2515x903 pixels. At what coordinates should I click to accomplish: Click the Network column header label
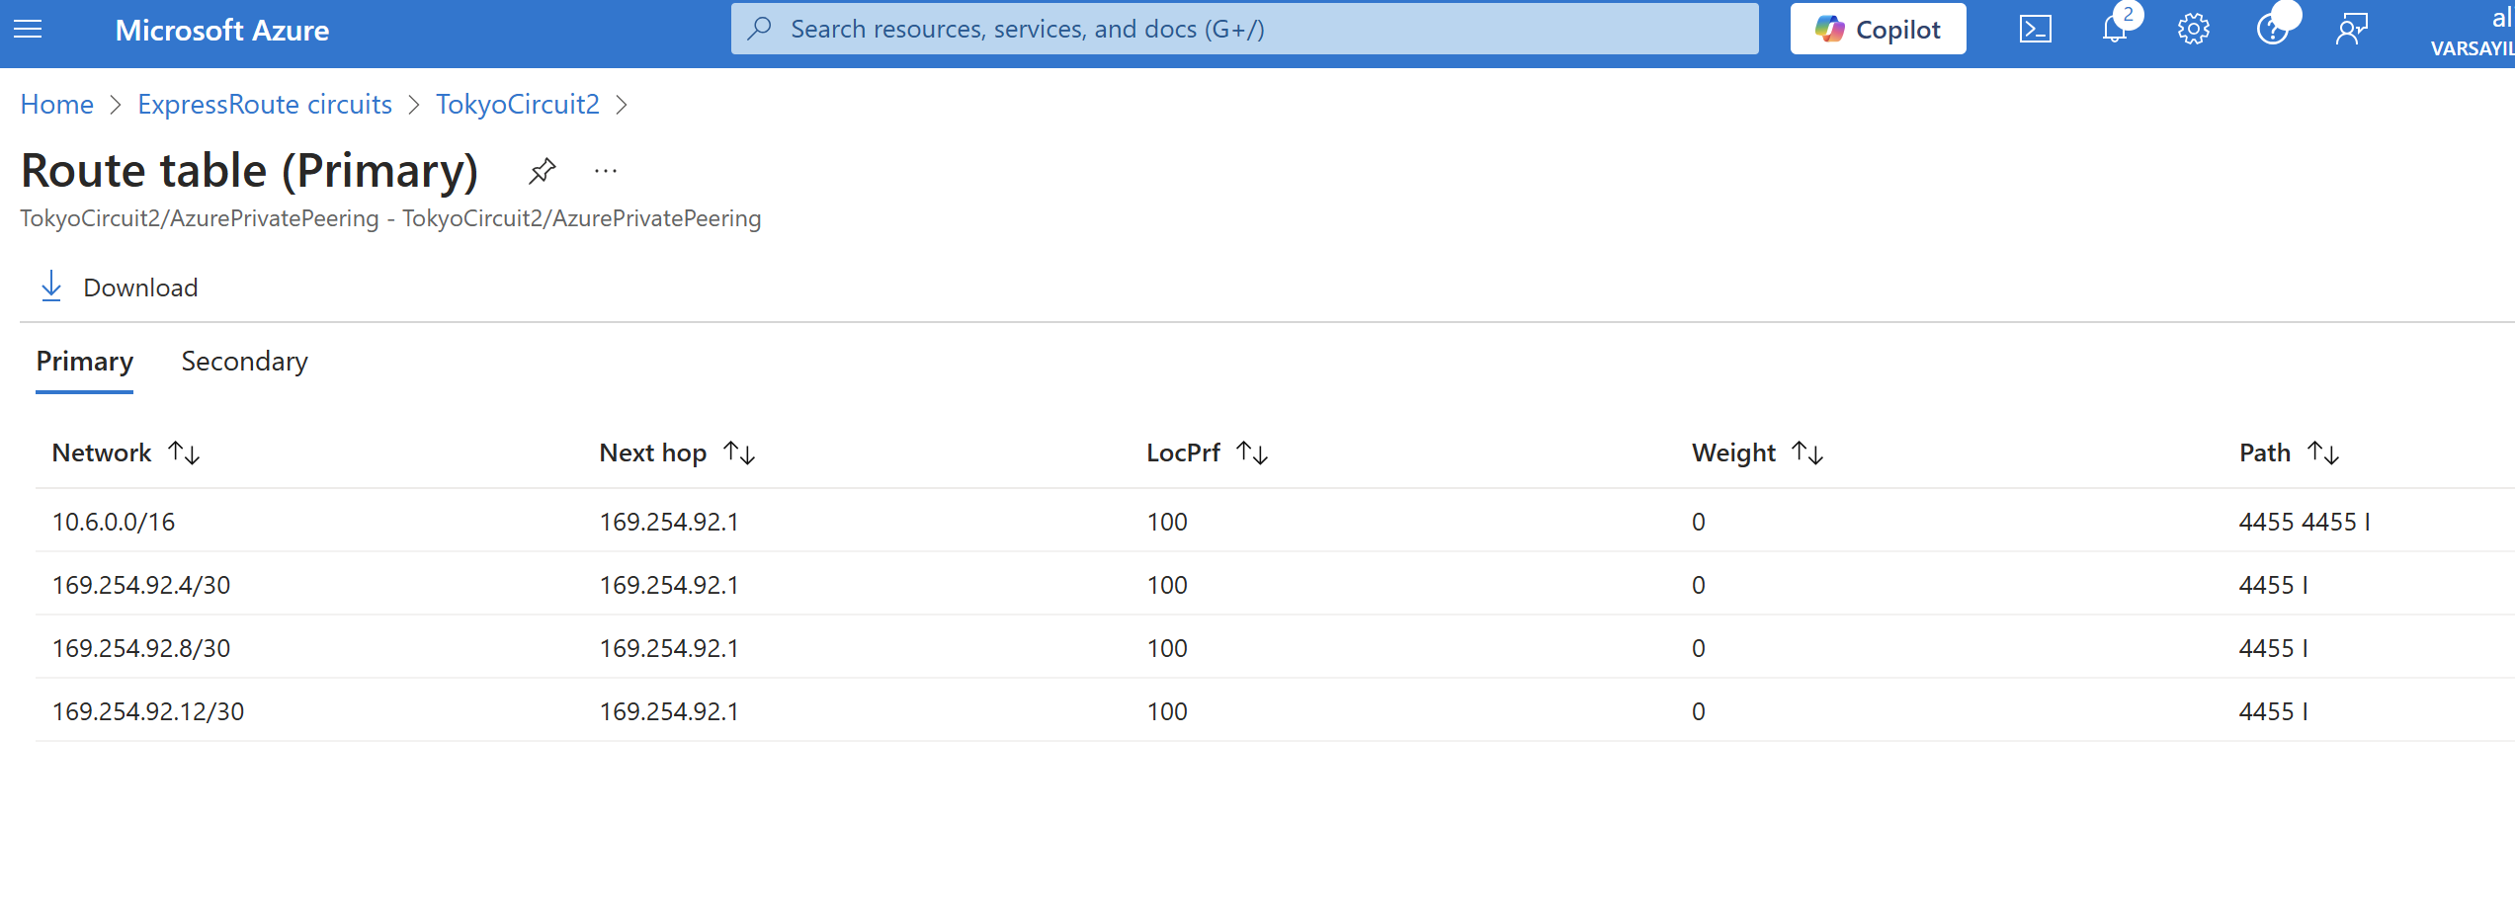[x=102, y=452]
